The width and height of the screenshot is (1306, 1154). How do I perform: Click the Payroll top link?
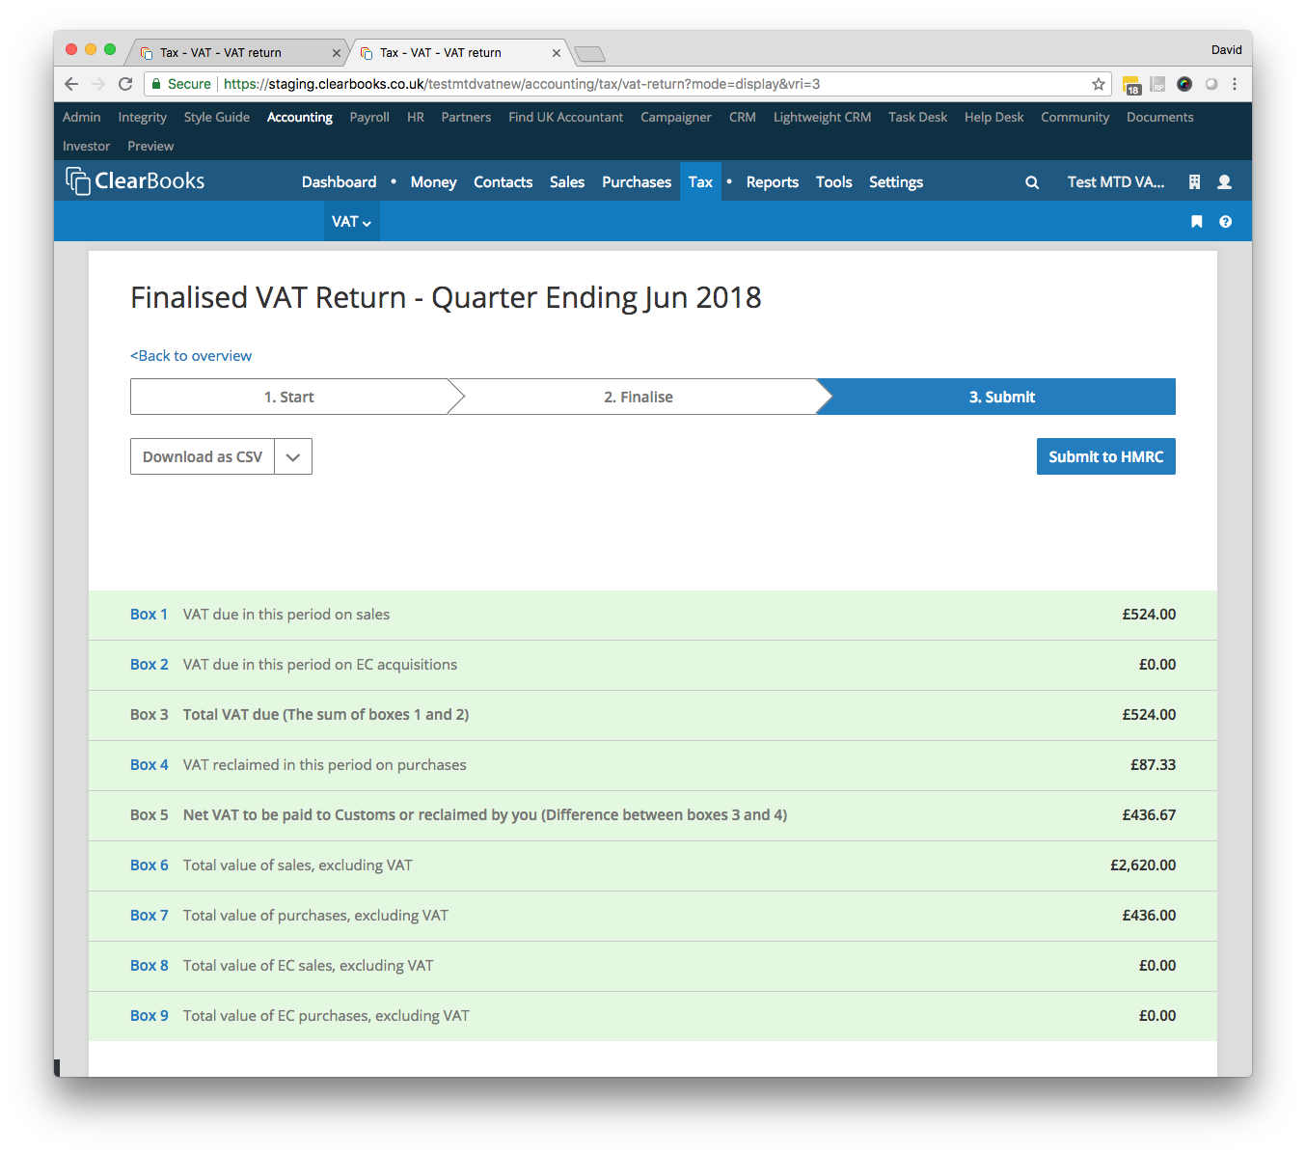click(x=369, y=118)
